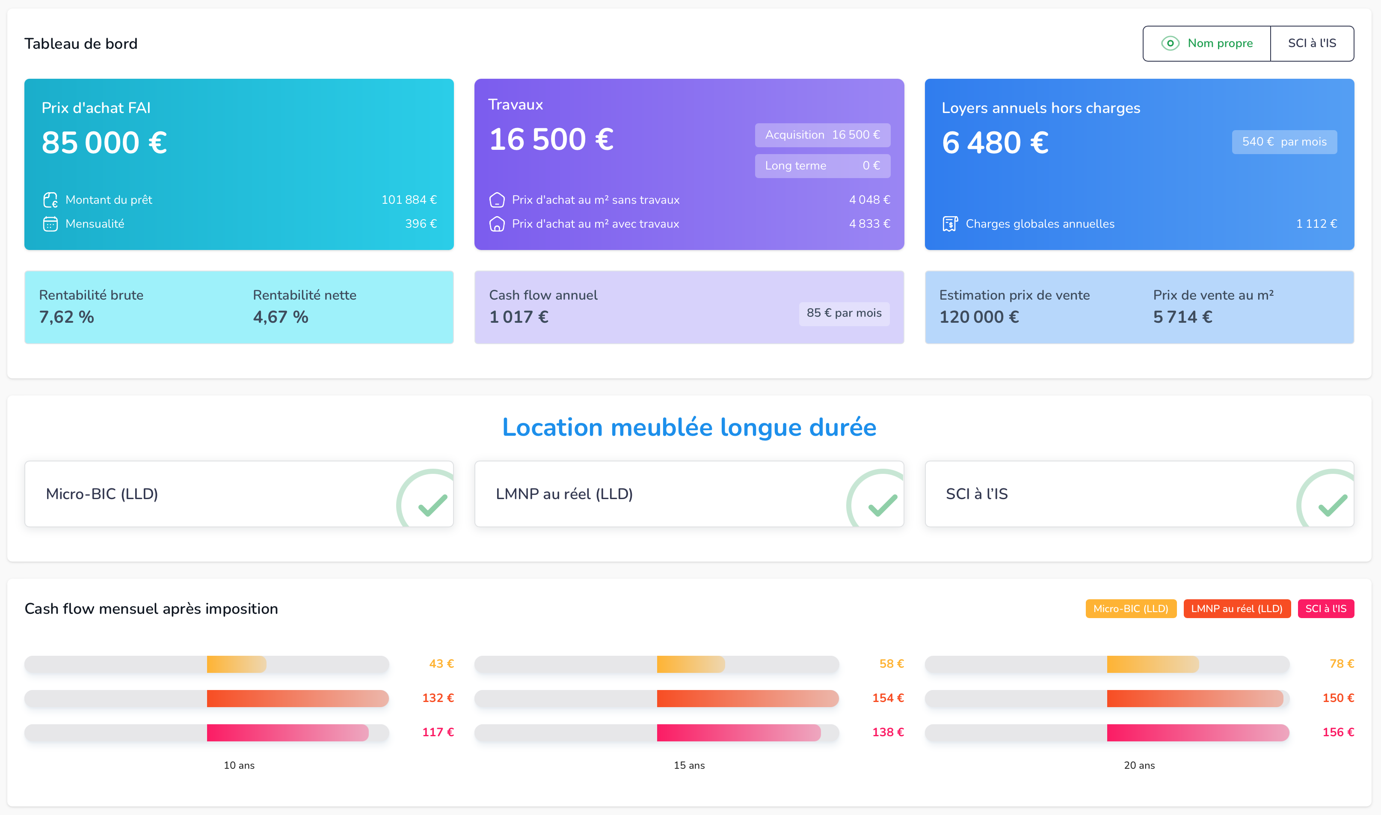This screenshot has width=1381, height=815.
Task: Click the checkmark on the Micro-BIC (LLD) card
Action: click(432, 505)
